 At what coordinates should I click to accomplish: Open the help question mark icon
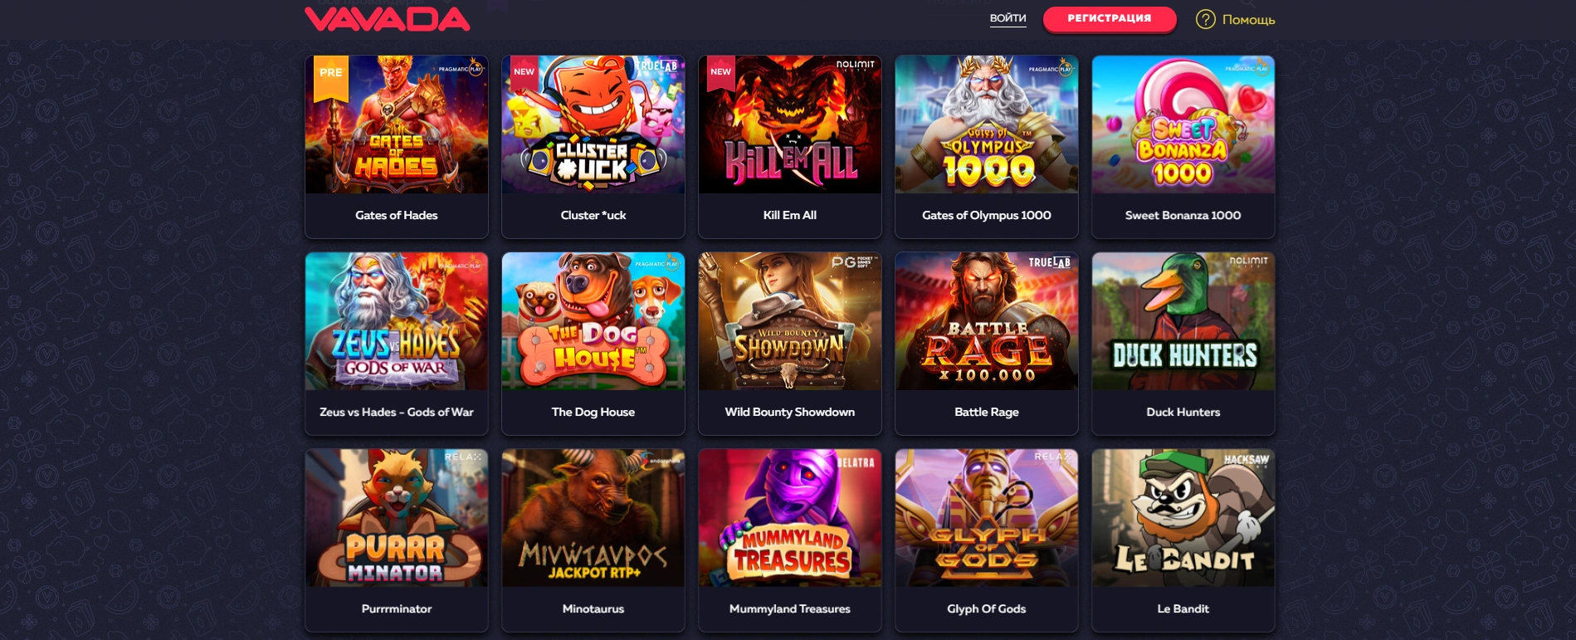(1205, 19)
